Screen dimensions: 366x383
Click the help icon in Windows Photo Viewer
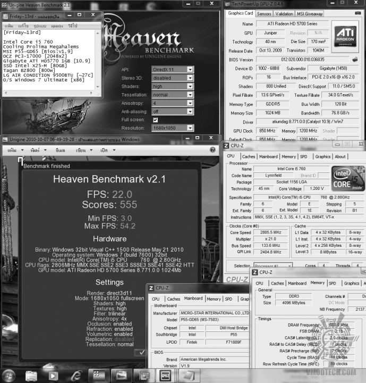212,149
